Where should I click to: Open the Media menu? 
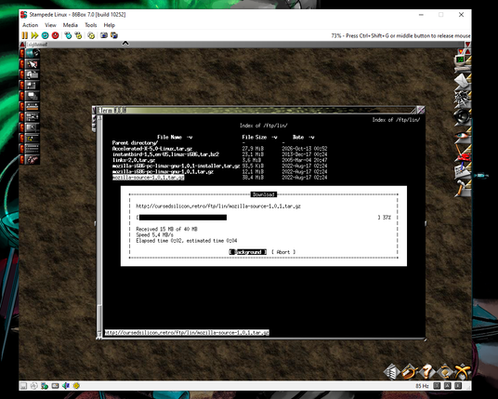(x=71, y=25)
